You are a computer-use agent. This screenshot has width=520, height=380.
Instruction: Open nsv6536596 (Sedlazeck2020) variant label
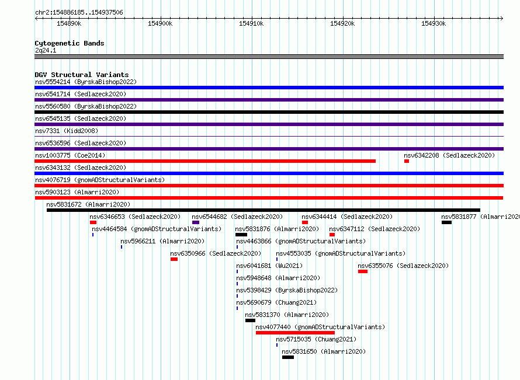(x=81, y=143)
